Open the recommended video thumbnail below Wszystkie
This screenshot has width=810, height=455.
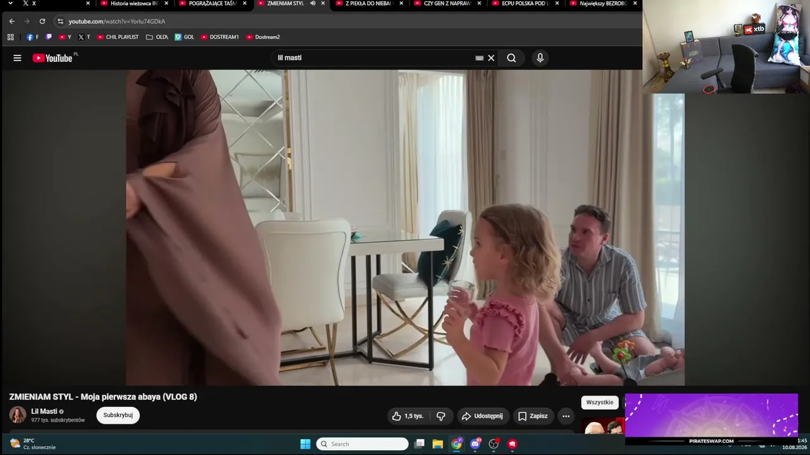point(603,426)
